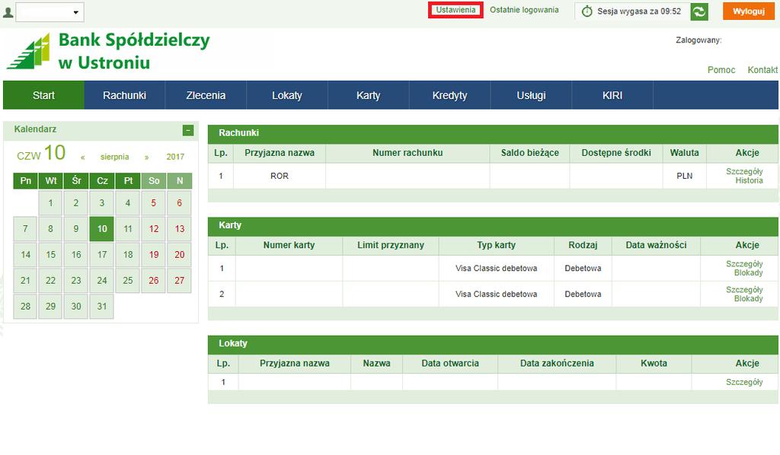Click Saldo bieżące column header
Image resolution: width=780 pixels, height=455 pixels.
(x=530, y=153)
